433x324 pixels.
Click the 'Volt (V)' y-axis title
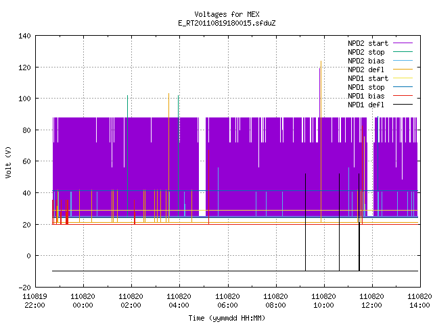pos(9,162)
